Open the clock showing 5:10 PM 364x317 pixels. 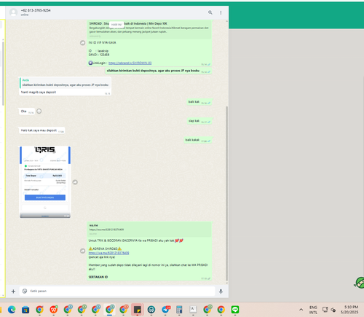[x=349, y=310]
